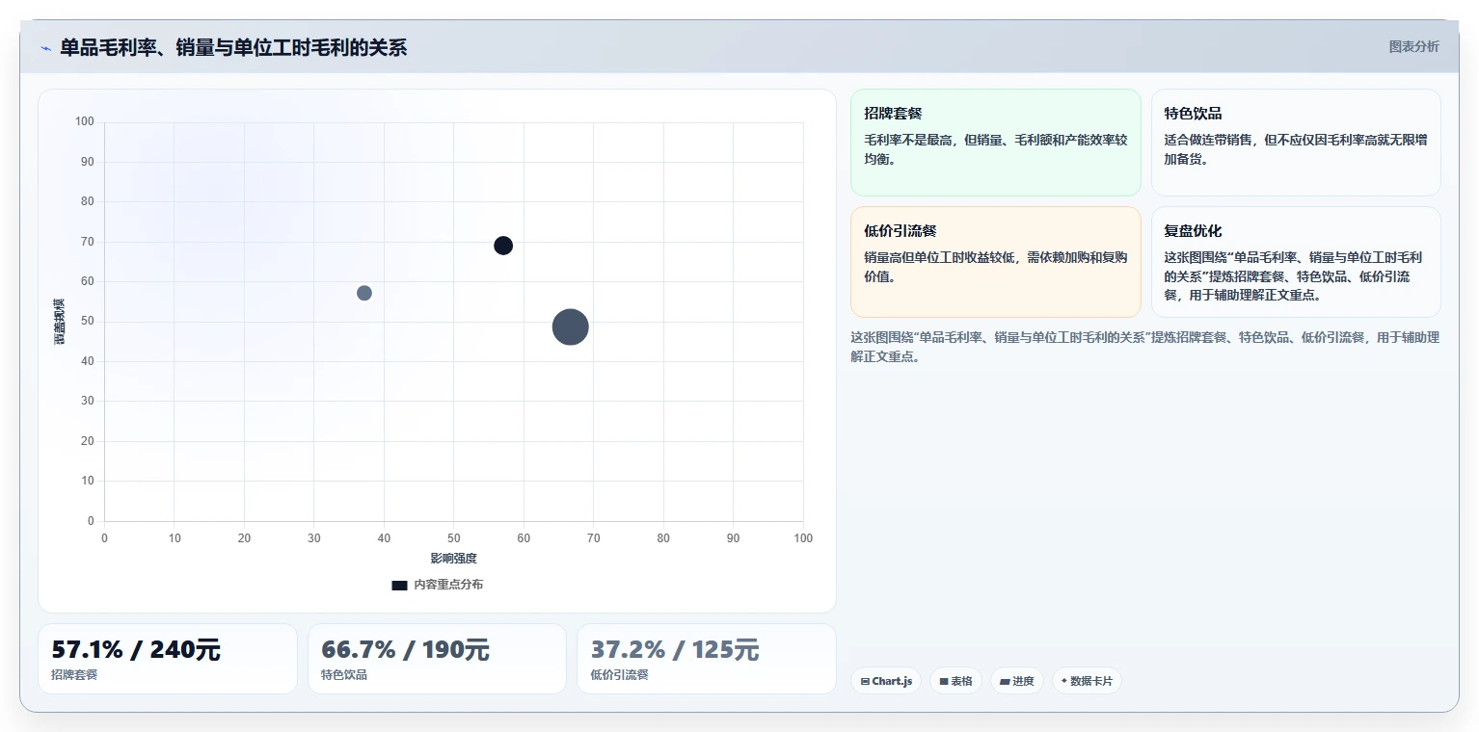Click the 57.1% / 240元 stat card
1479x732 pixels.
click(168, 659)
